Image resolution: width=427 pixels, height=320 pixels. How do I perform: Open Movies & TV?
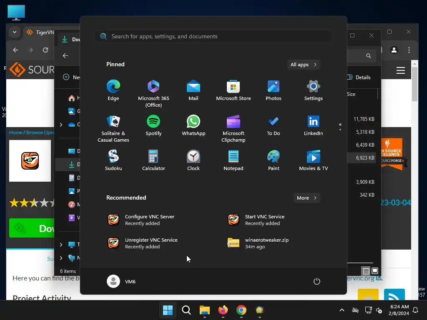pyautogui.click(x=314, y=160)
